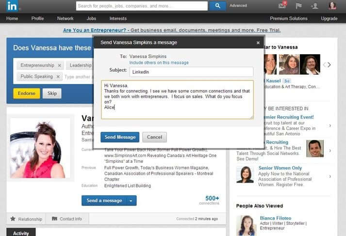The image size is (346, 236).
Task: Open the messages envelope icon
Action: 282,6
